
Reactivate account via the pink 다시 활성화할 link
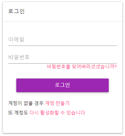(57, 113)
